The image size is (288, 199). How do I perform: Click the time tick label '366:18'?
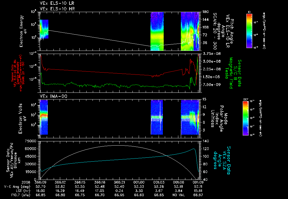100,182
